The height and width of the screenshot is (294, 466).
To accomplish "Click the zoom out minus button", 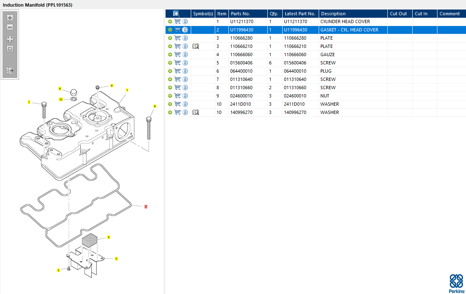I will [10, 27].
